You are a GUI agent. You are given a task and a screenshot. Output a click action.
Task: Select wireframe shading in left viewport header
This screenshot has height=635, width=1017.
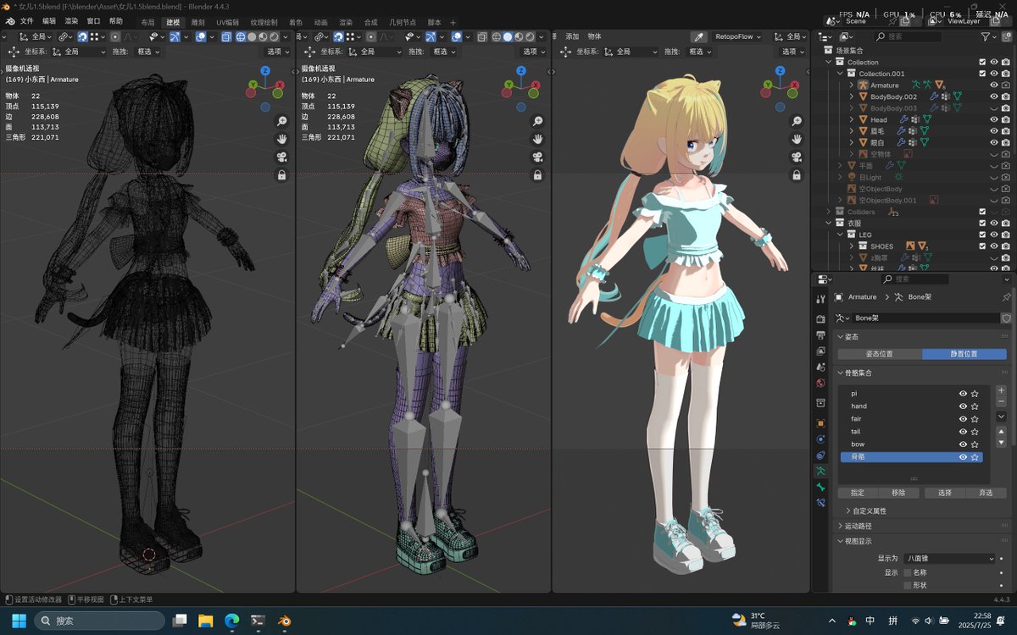pyautogui.click(x=240, y=36)
